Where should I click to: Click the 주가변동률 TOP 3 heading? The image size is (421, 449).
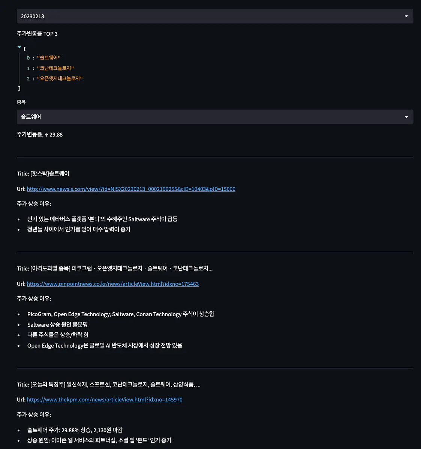click(37, 34)
